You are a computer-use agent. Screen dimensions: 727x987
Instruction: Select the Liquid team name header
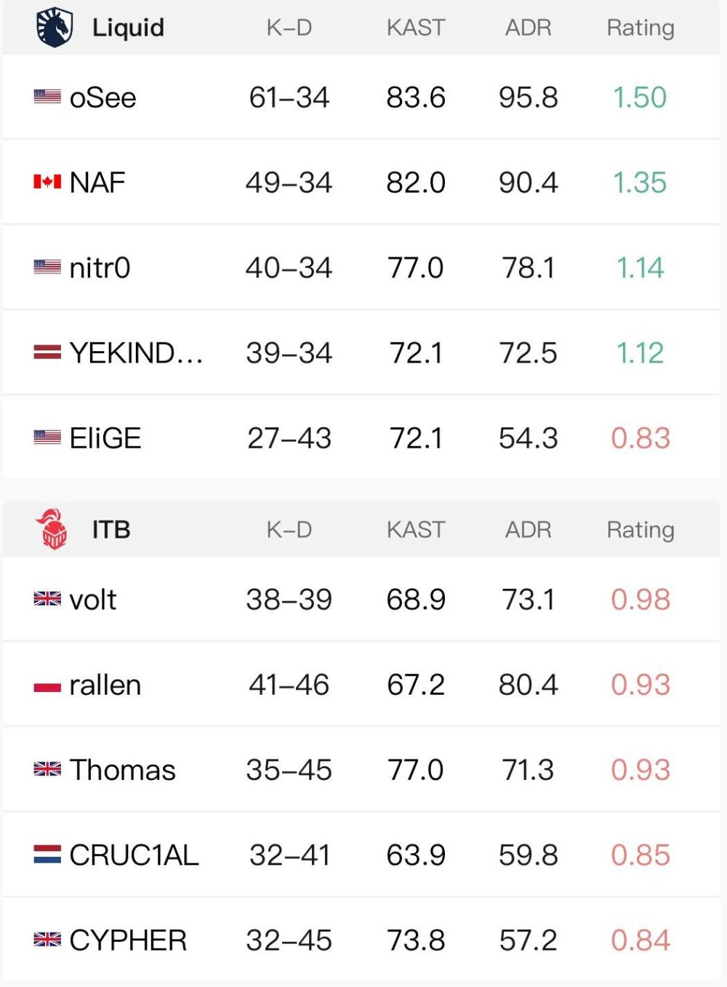click(x=128, y=28)
